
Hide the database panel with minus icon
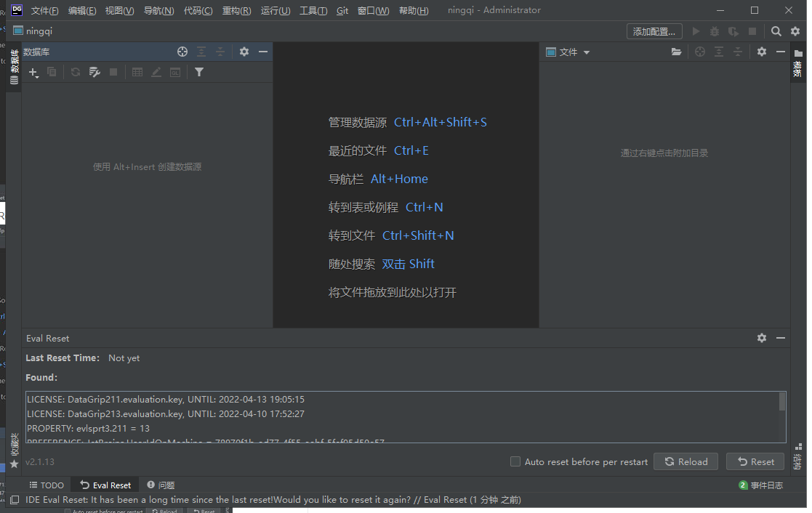pos(263,52)
